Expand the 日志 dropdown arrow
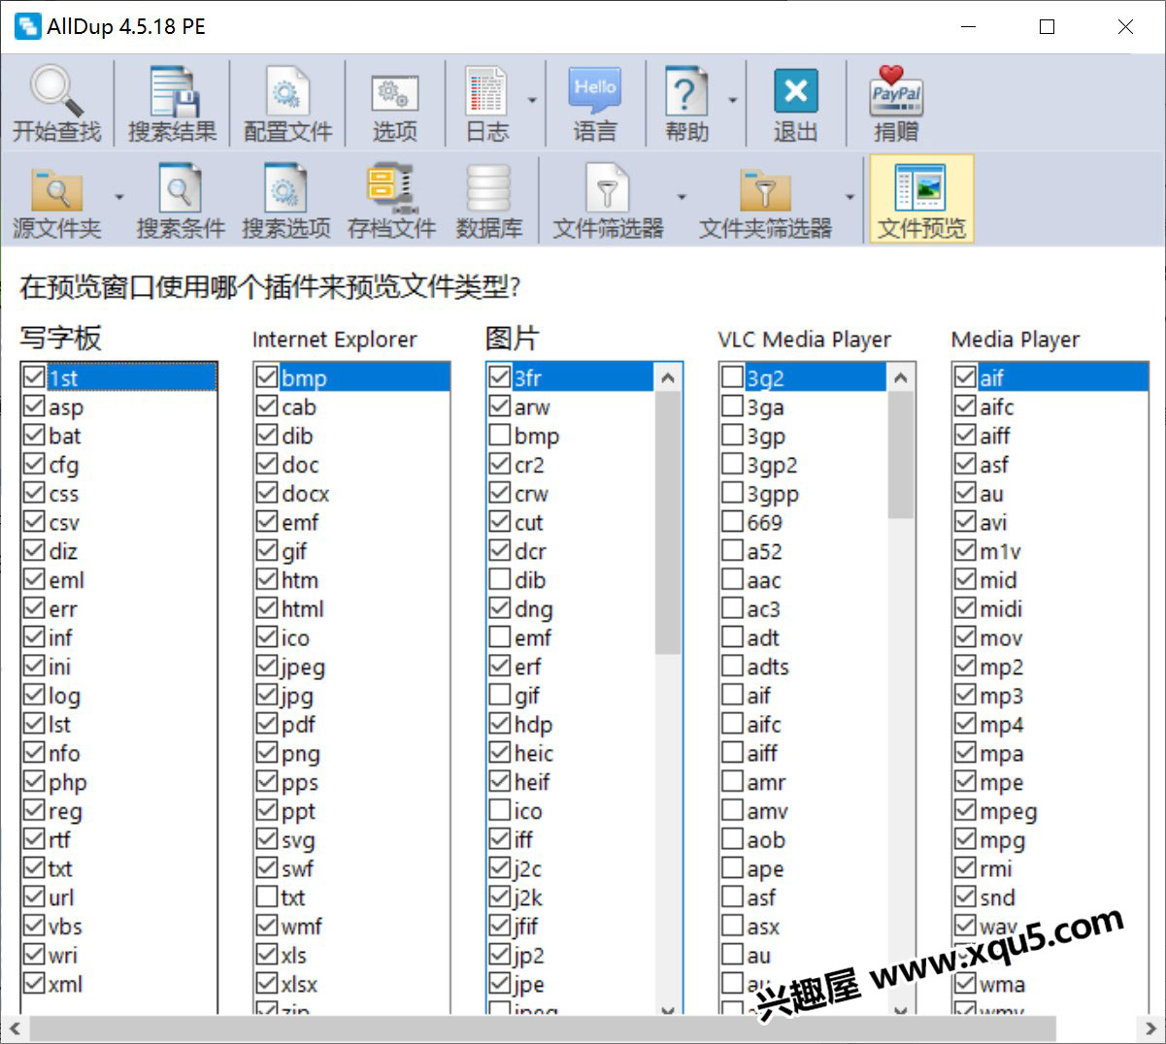Image resolution: width=1166 pixels, height=1044 pixels. pos(532,100)
